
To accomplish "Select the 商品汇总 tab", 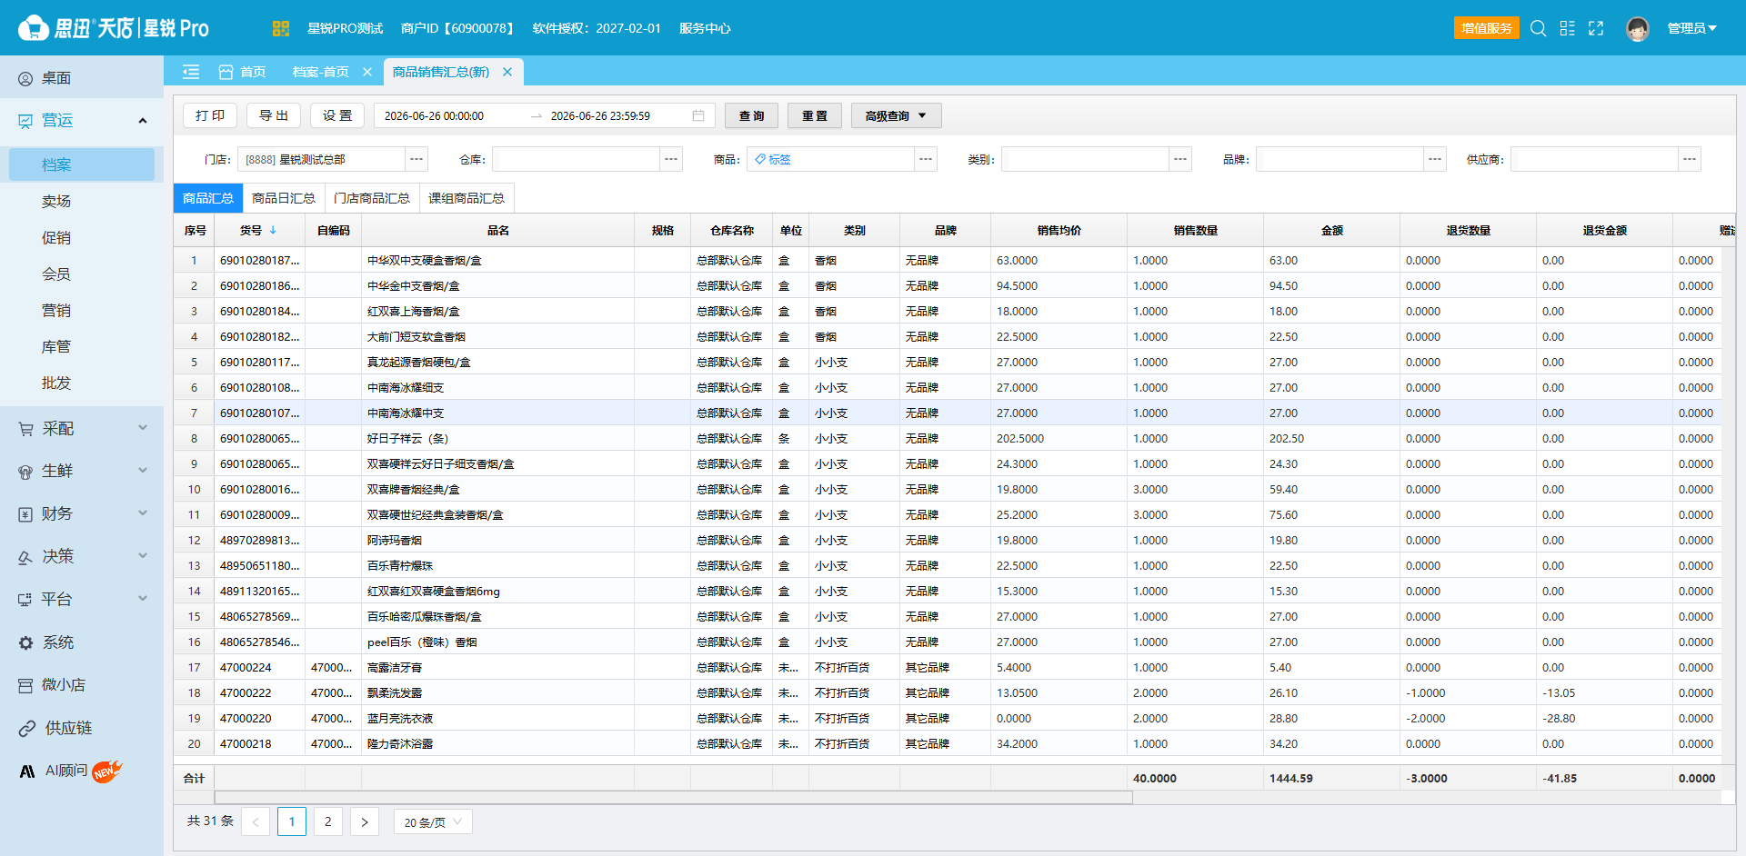I will [x=208, y=198].
